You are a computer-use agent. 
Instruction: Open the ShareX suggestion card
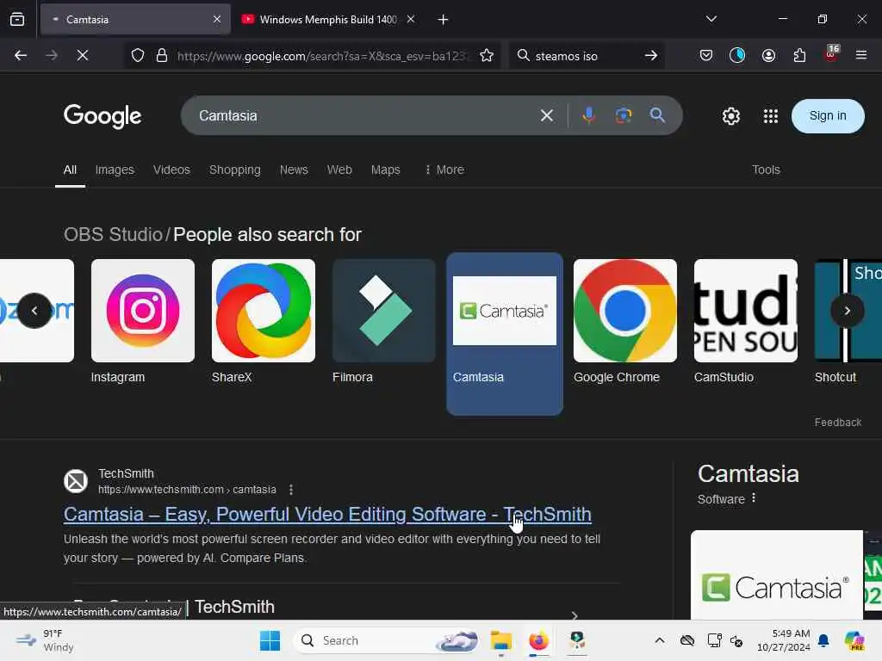pos(264,322)
